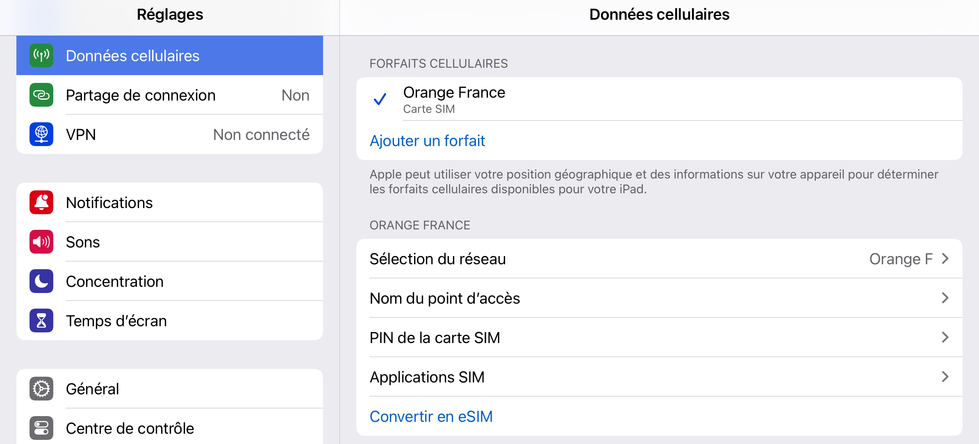
Task: Click Convertir en eSIM
Action: click(x=431, y=416)
